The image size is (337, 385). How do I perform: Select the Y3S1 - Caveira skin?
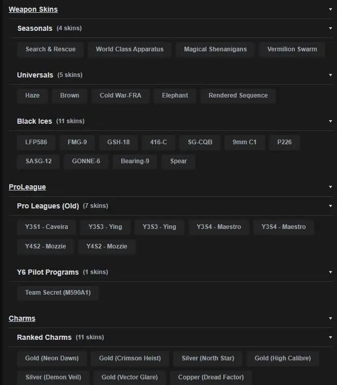pyautogui.click(x=46, y=227)
